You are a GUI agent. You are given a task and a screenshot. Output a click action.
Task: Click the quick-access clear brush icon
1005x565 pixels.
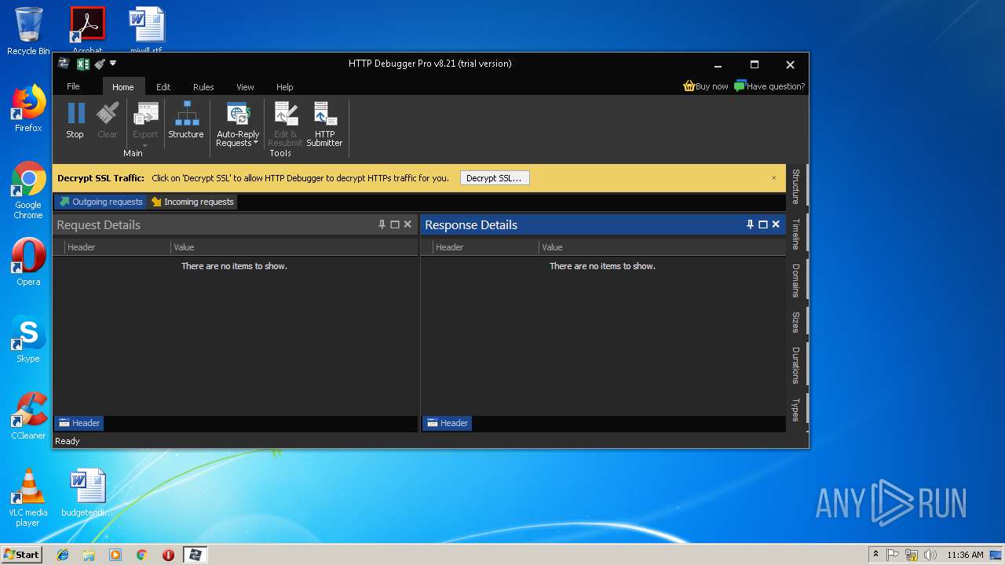99,64
